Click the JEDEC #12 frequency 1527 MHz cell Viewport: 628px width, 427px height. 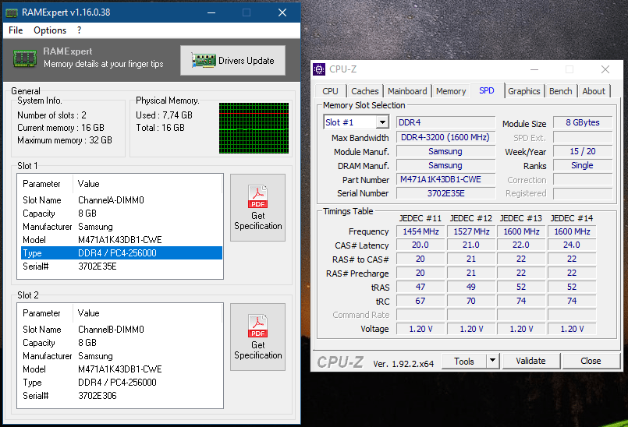(471, 231)
